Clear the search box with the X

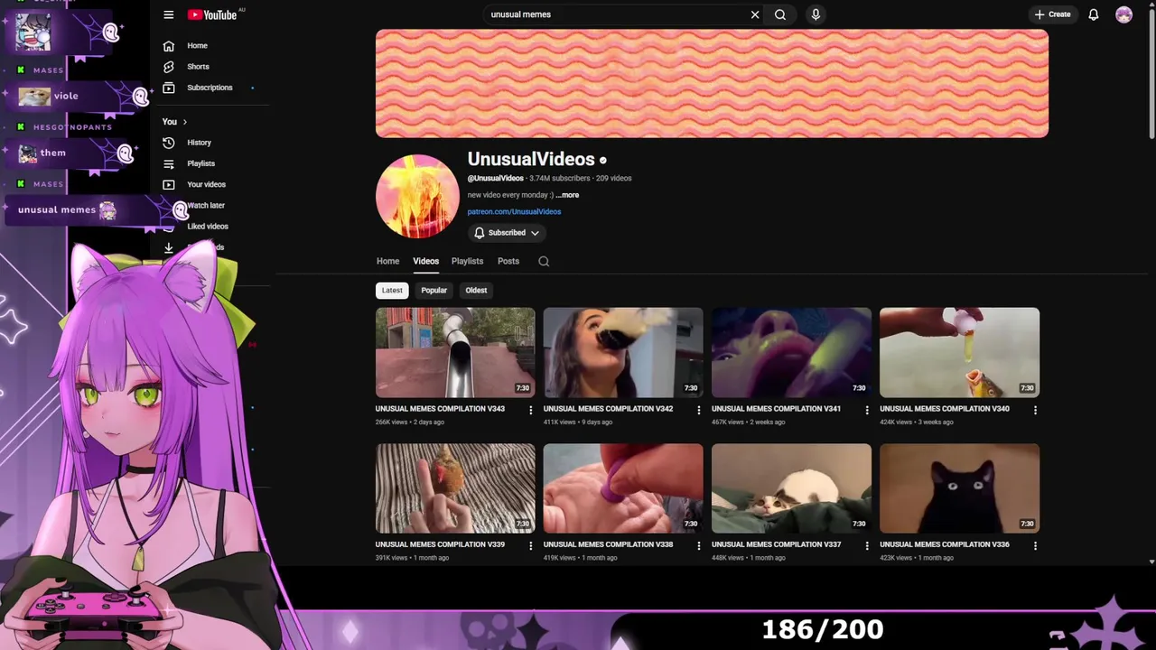(755, 14)
